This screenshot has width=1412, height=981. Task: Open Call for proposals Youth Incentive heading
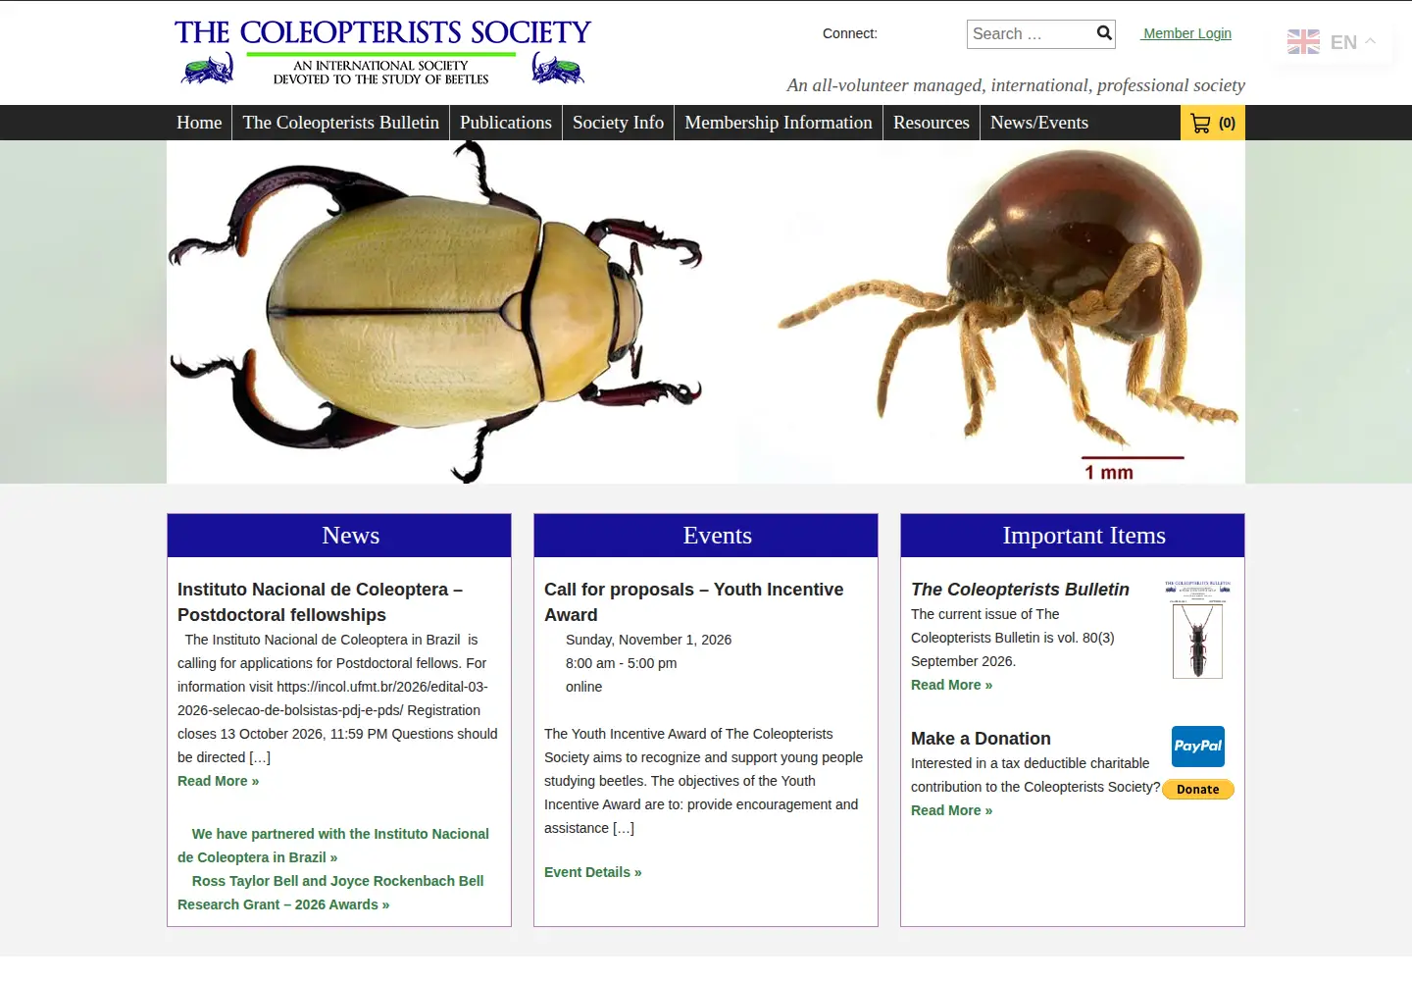pos(693,602)
